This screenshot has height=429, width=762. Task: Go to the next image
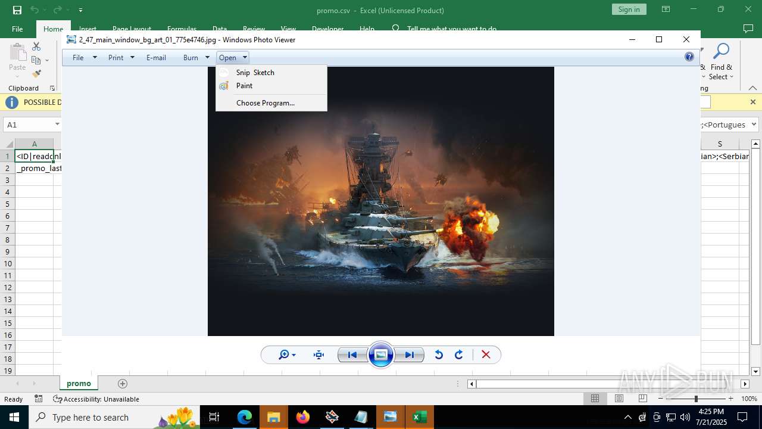click(x=410, y=355)
